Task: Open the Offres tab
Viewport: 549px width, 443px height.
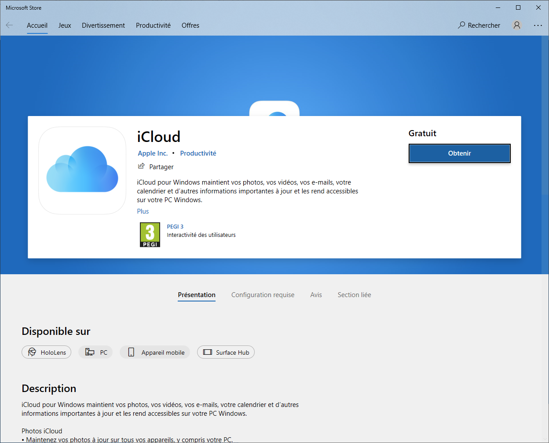Action: [190, 25]
